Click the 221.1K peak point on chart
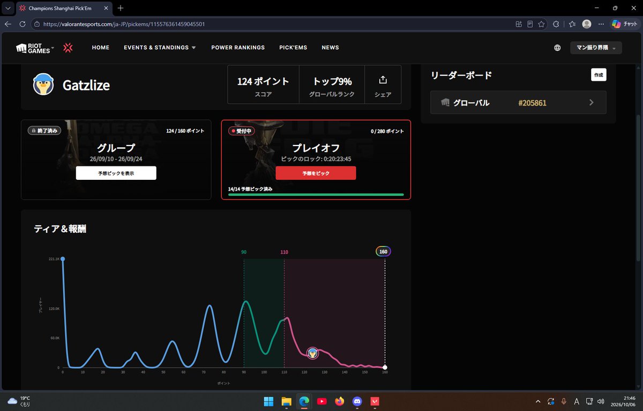This screenshot has width=643, height=411. [63, 259]
